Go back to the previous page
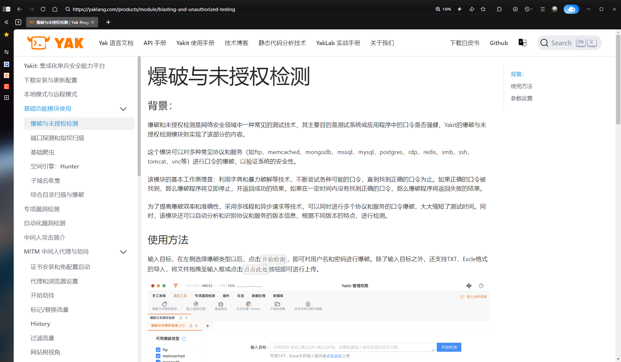This screenshot has height=362, width=621. coord(20,9)
